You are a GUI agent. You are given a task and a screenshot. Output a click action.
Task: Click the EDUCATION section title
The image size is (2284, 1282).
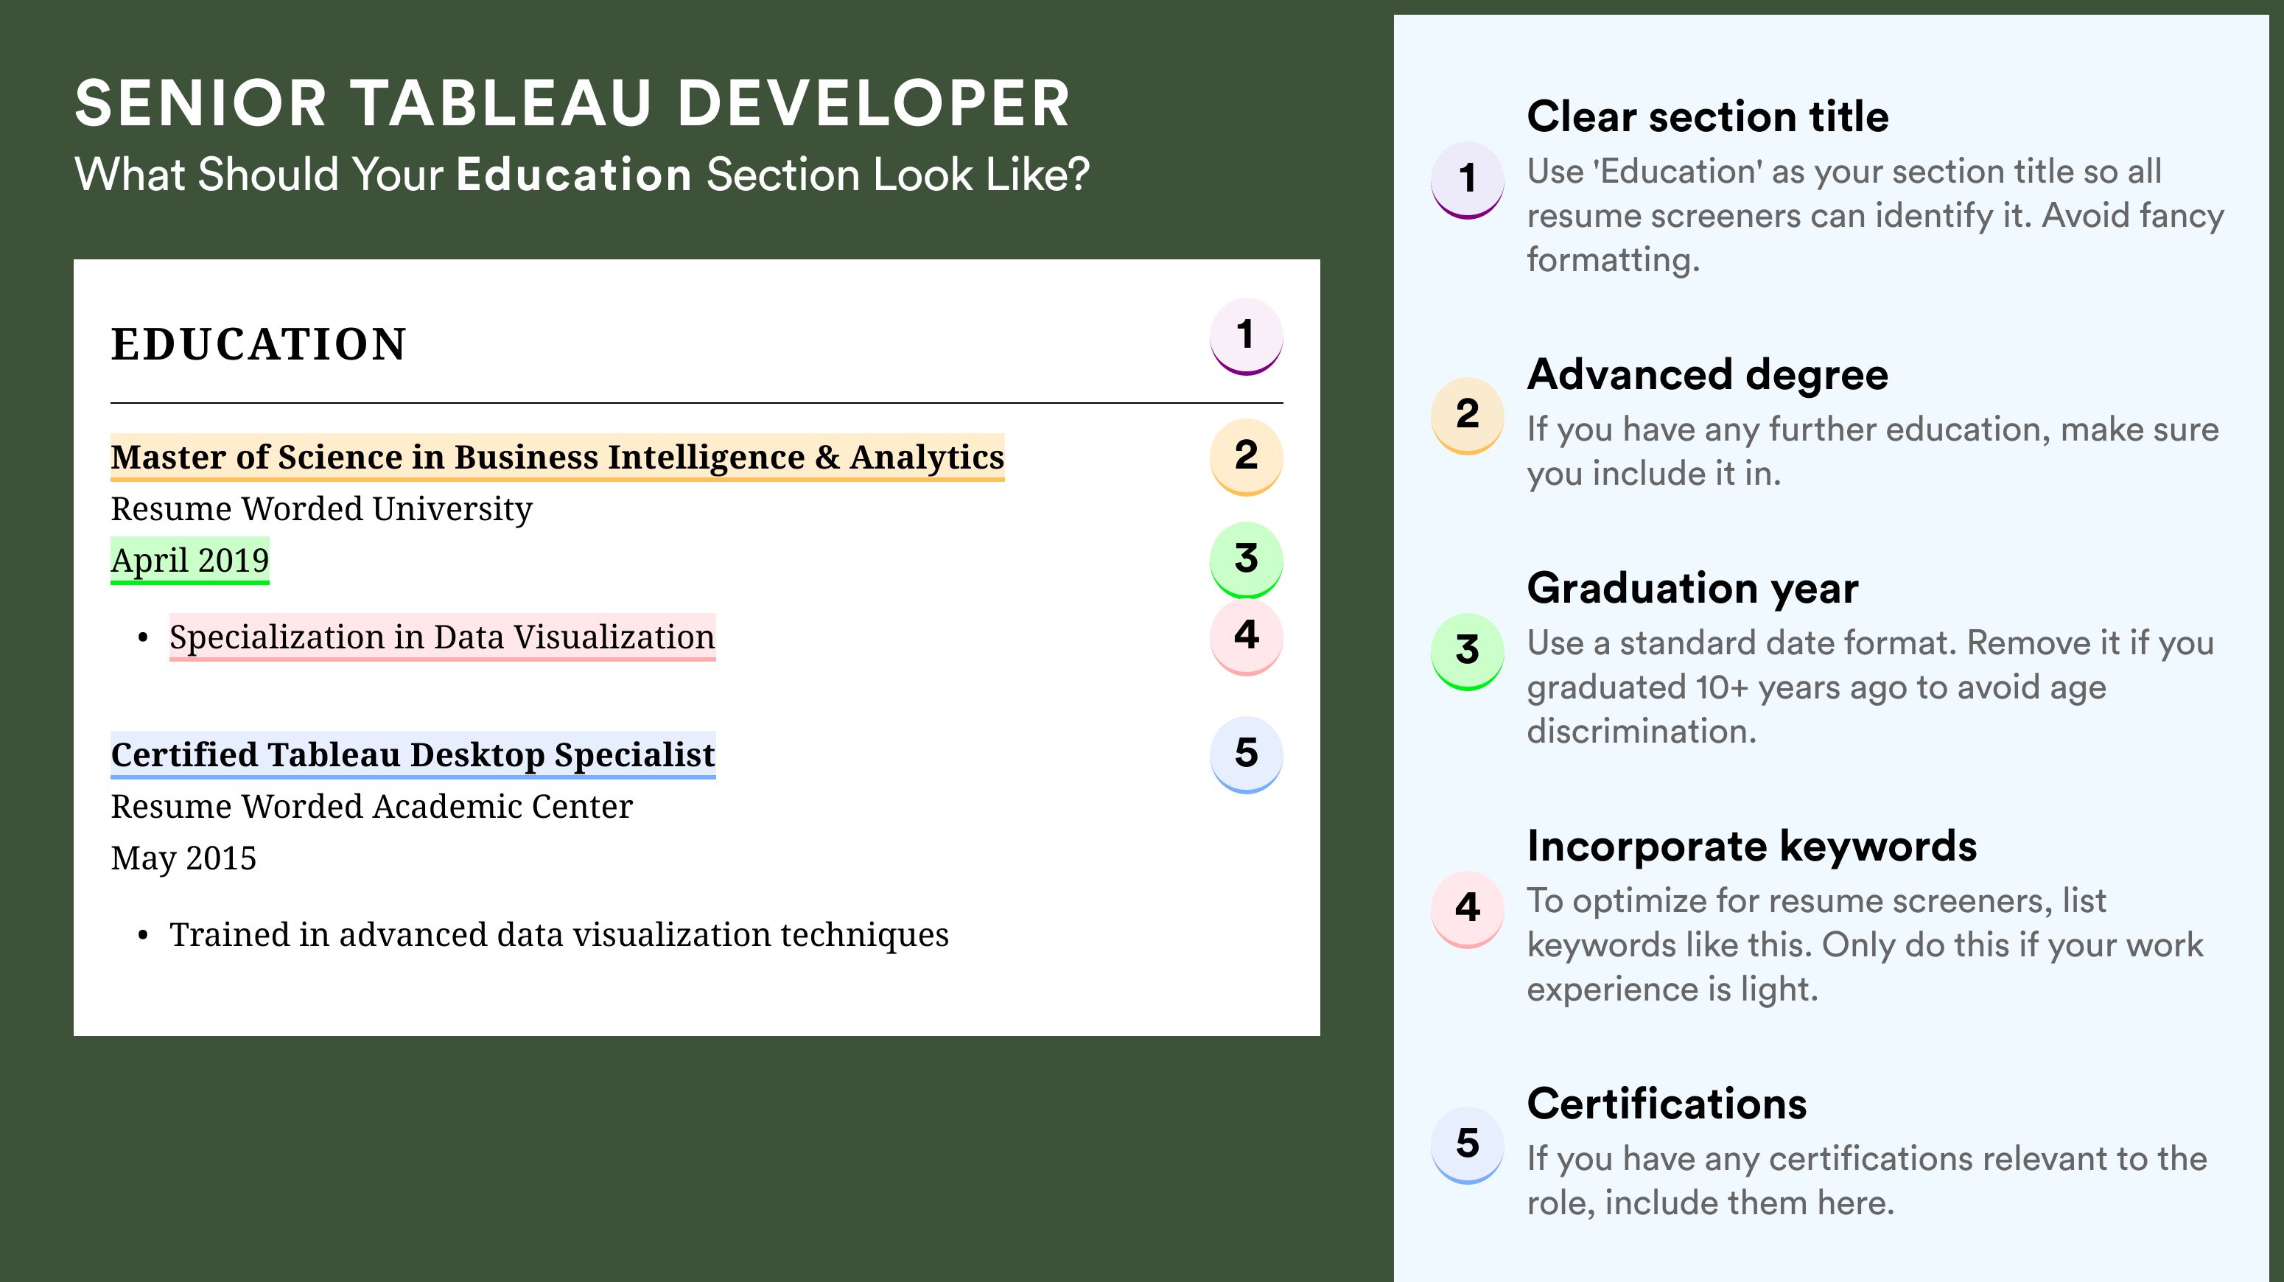pyautogui.click(x=258, y=344)
